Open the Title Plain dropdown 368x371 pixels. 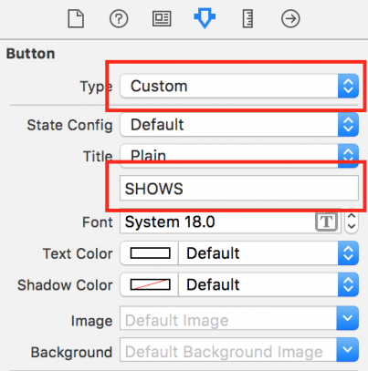point(239,156)
